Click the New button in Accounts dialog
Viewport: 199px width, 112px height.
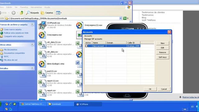163,43
